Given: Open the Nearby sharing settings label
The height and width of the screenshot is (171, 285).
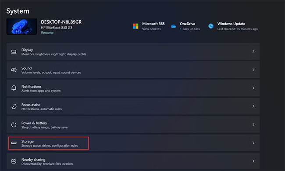Looking at the screenshot, I should 33,160.
